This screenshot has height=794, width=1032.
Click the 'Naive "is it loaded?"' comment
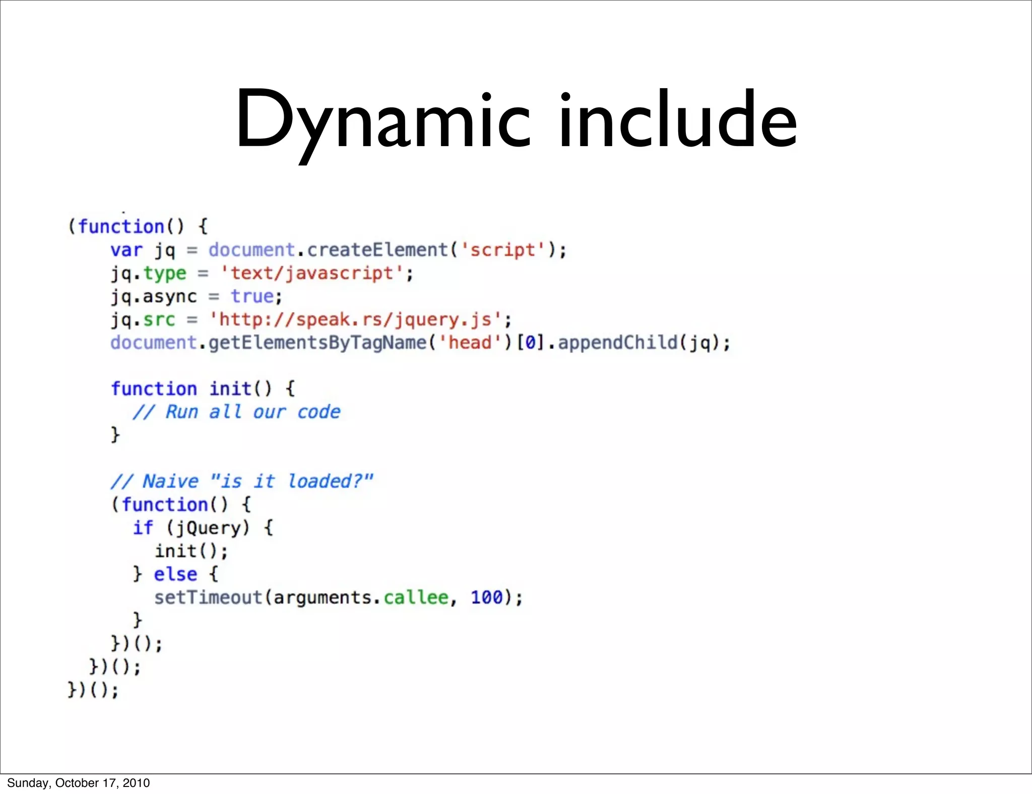(x=242, y=481)
